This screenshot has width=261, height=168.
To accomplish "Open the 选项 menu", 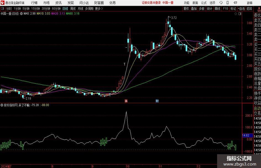I will tap(212, 3).
